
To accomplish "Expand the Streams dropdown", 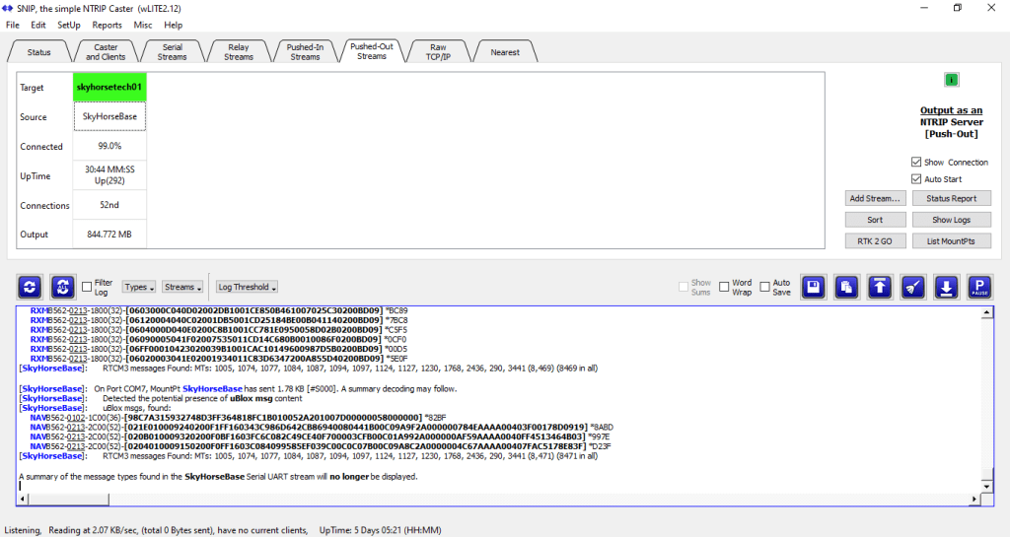I will click(x=181, y=287).
